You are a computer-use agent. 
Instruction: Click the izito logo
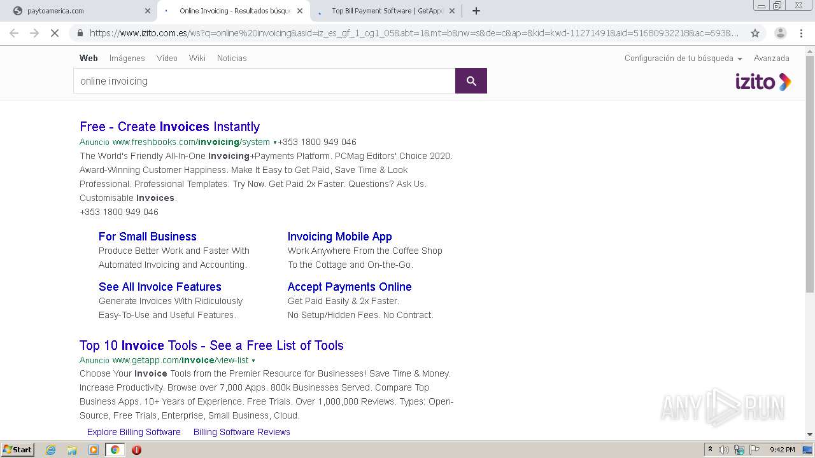point(763,81)
